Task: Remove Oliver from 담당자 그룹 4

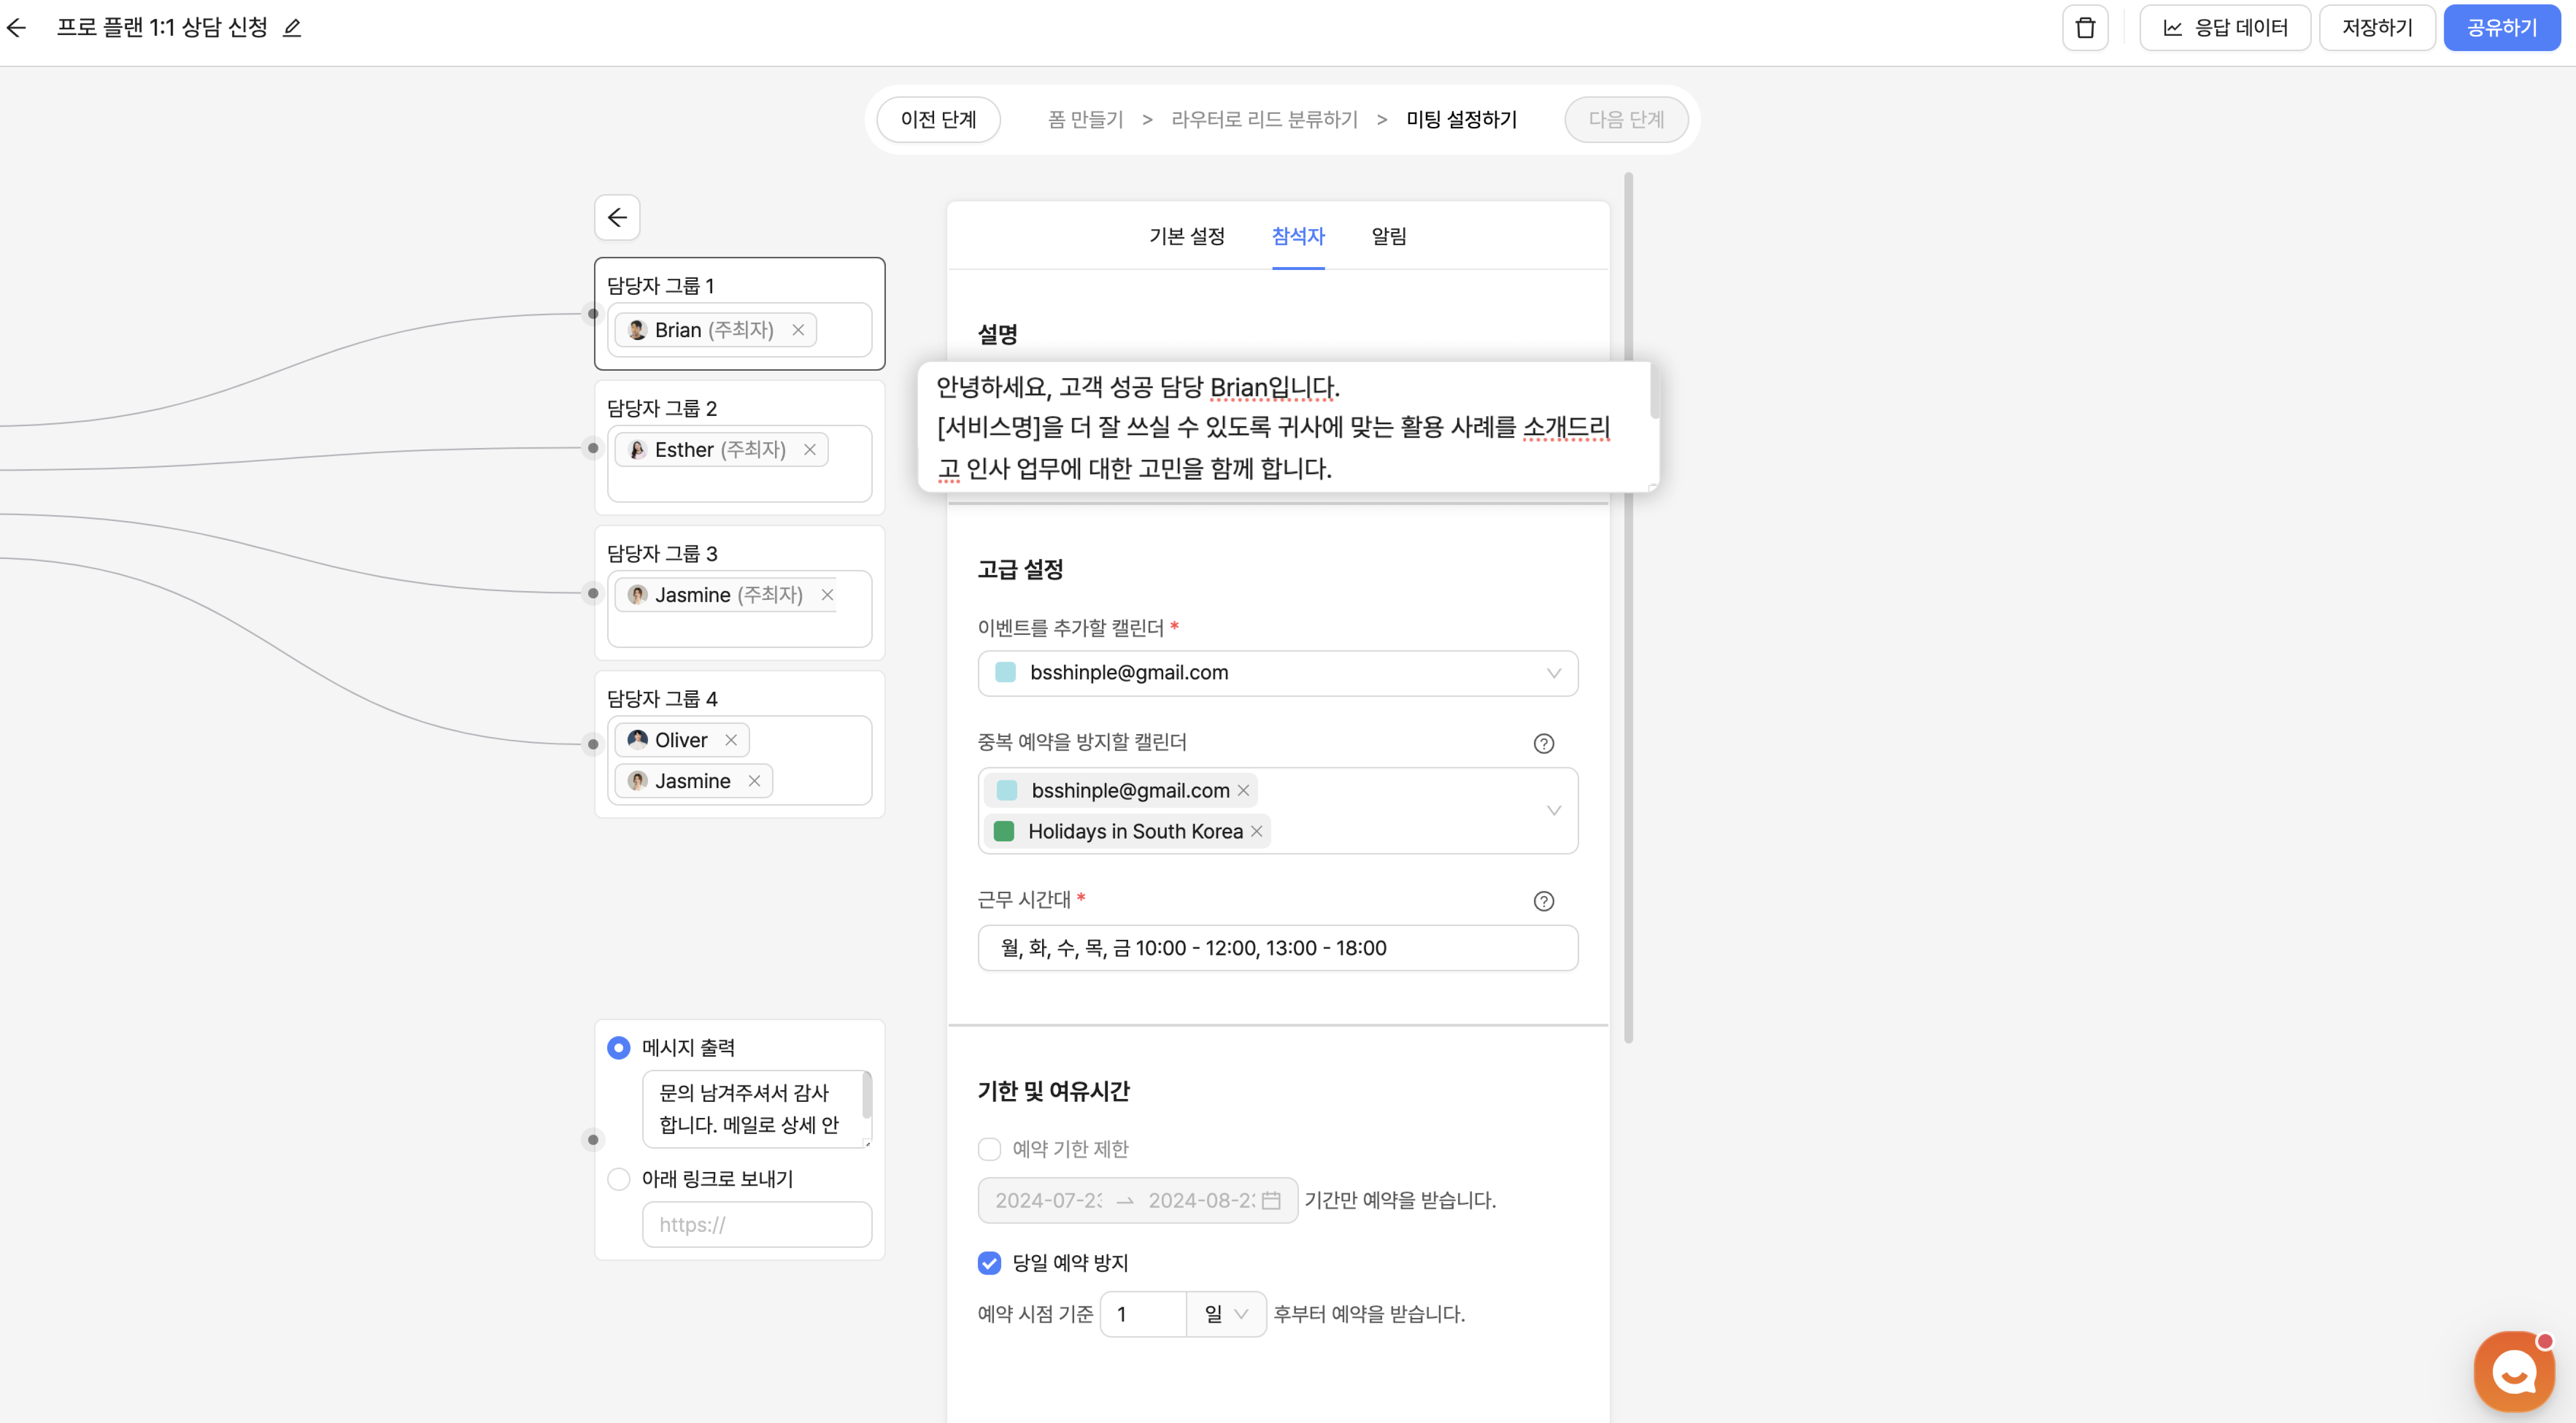Action: coord(731,740)
